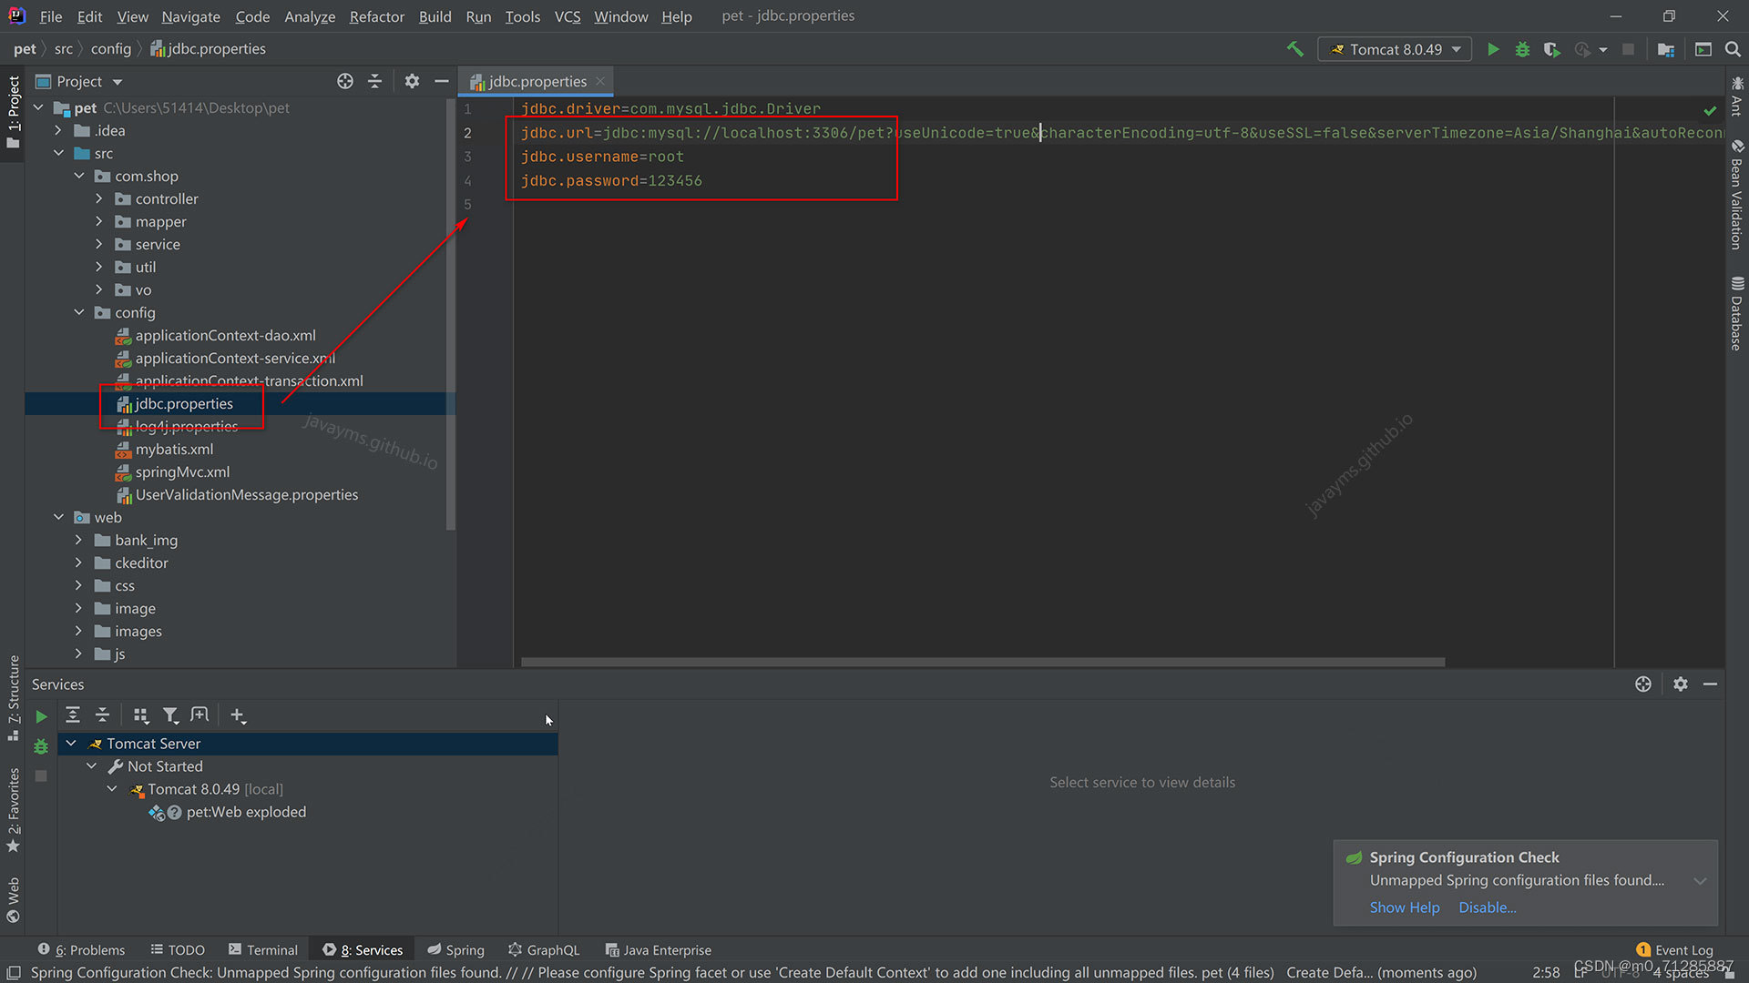Open Project Structure icon in top toolbar
The width and height of the screenshot is (1749, 983).
pos(1666,49)
